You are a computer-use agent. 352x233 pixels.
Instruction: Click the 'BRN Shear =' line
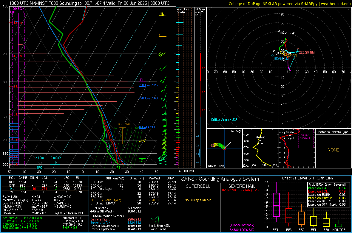115,208
